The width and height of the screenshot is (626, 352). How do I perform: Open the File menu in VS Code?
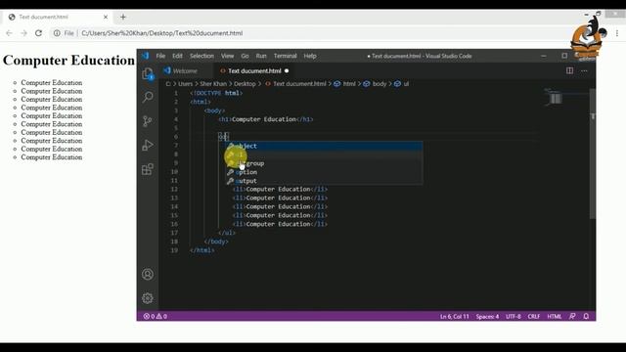coord(160,56)
